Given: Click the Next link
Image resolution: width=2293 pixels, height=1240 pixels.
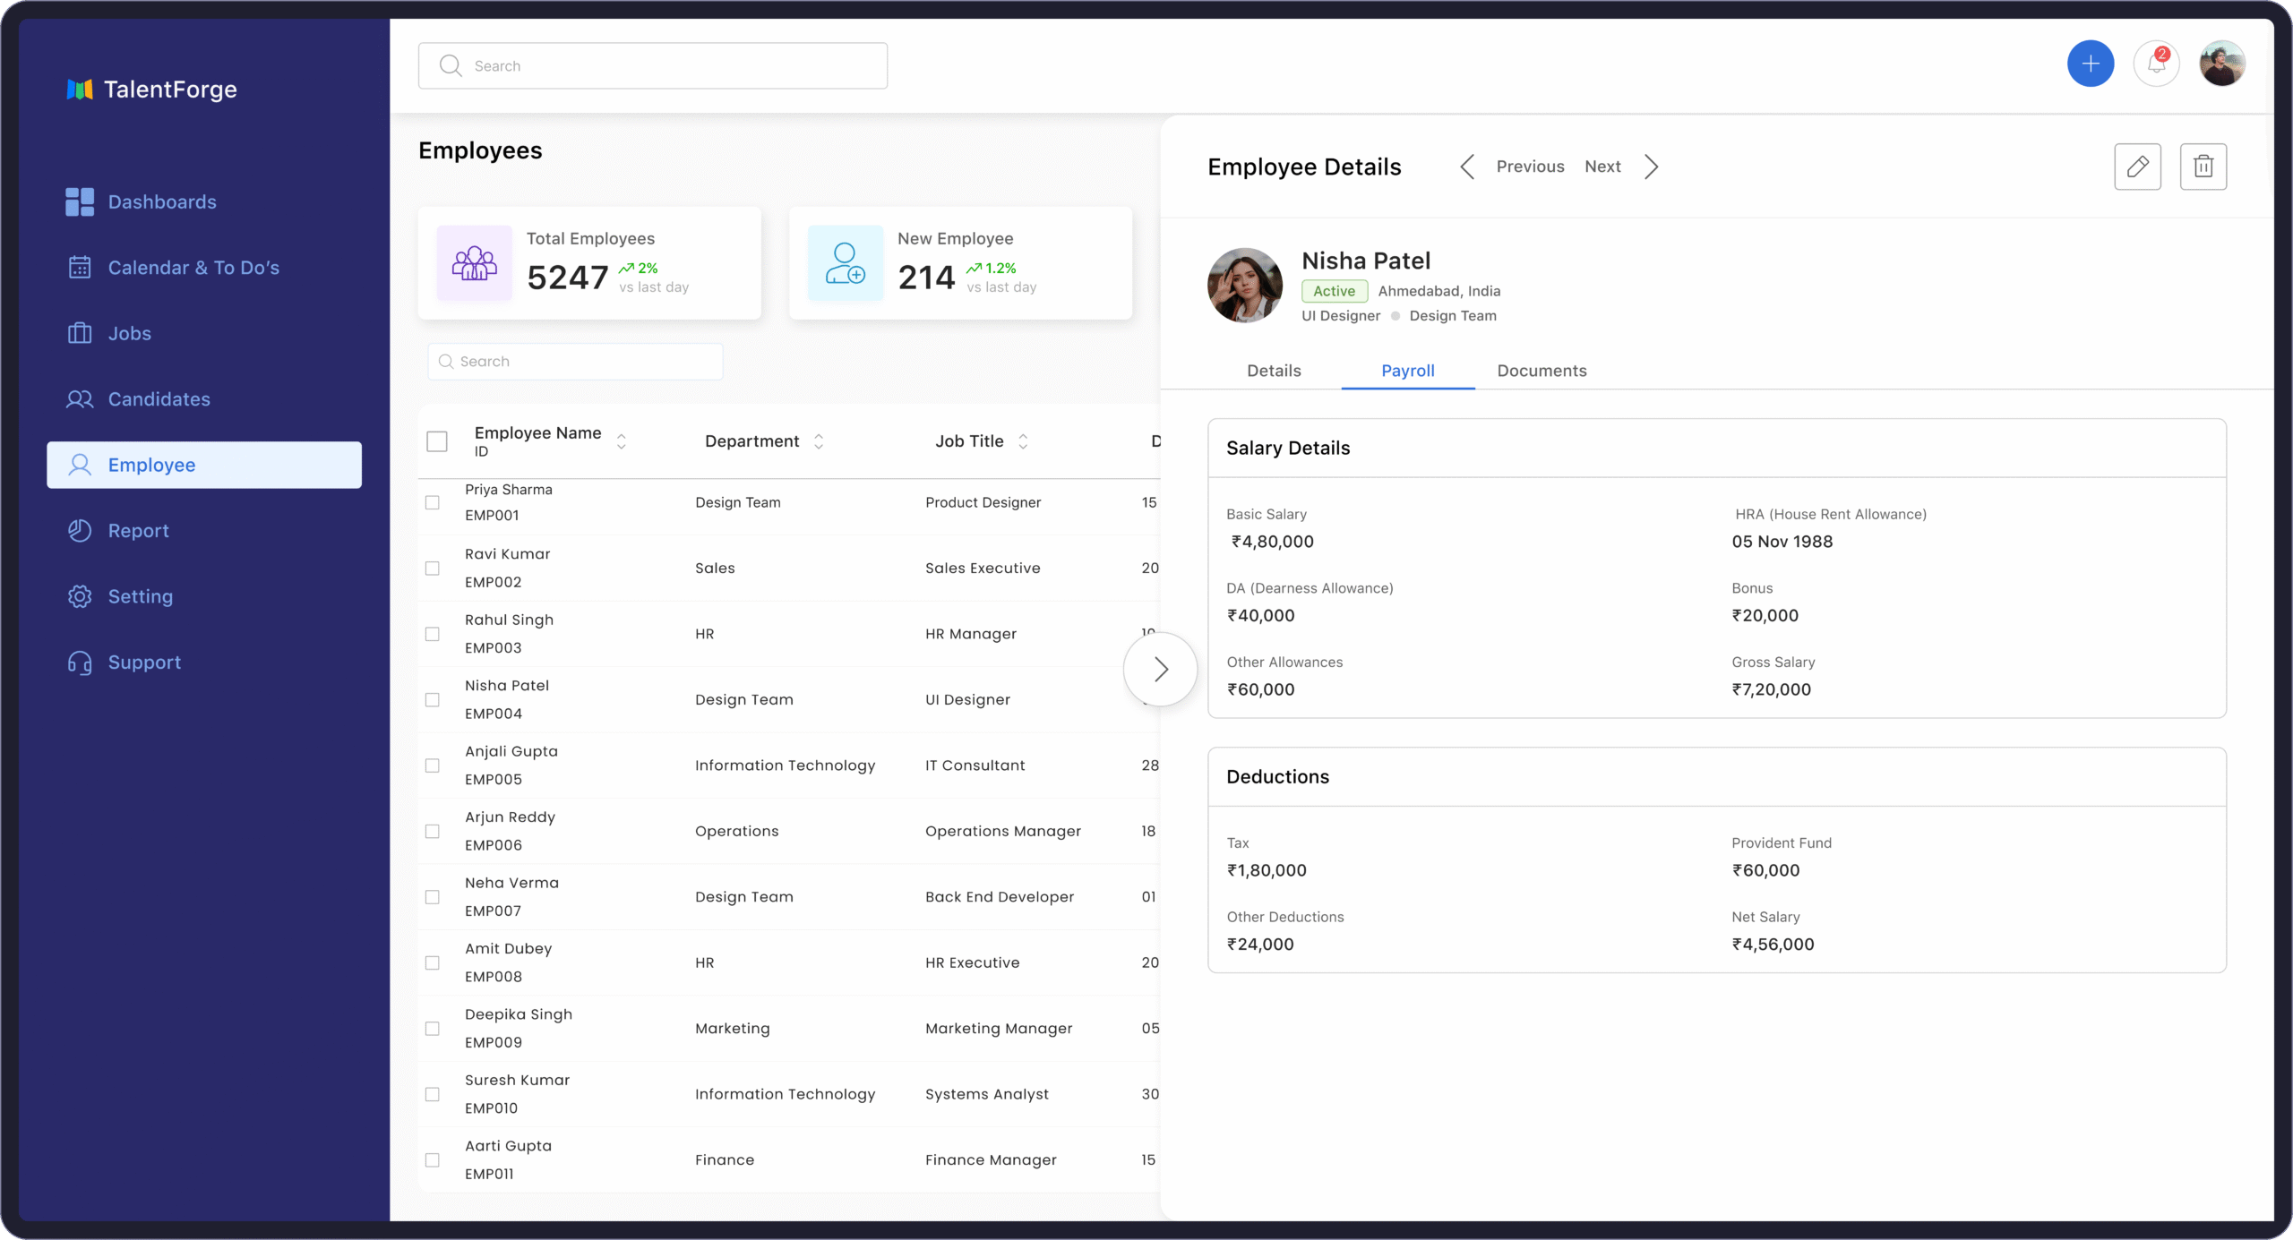Looking at the screenshot, I should point(1602,167).
